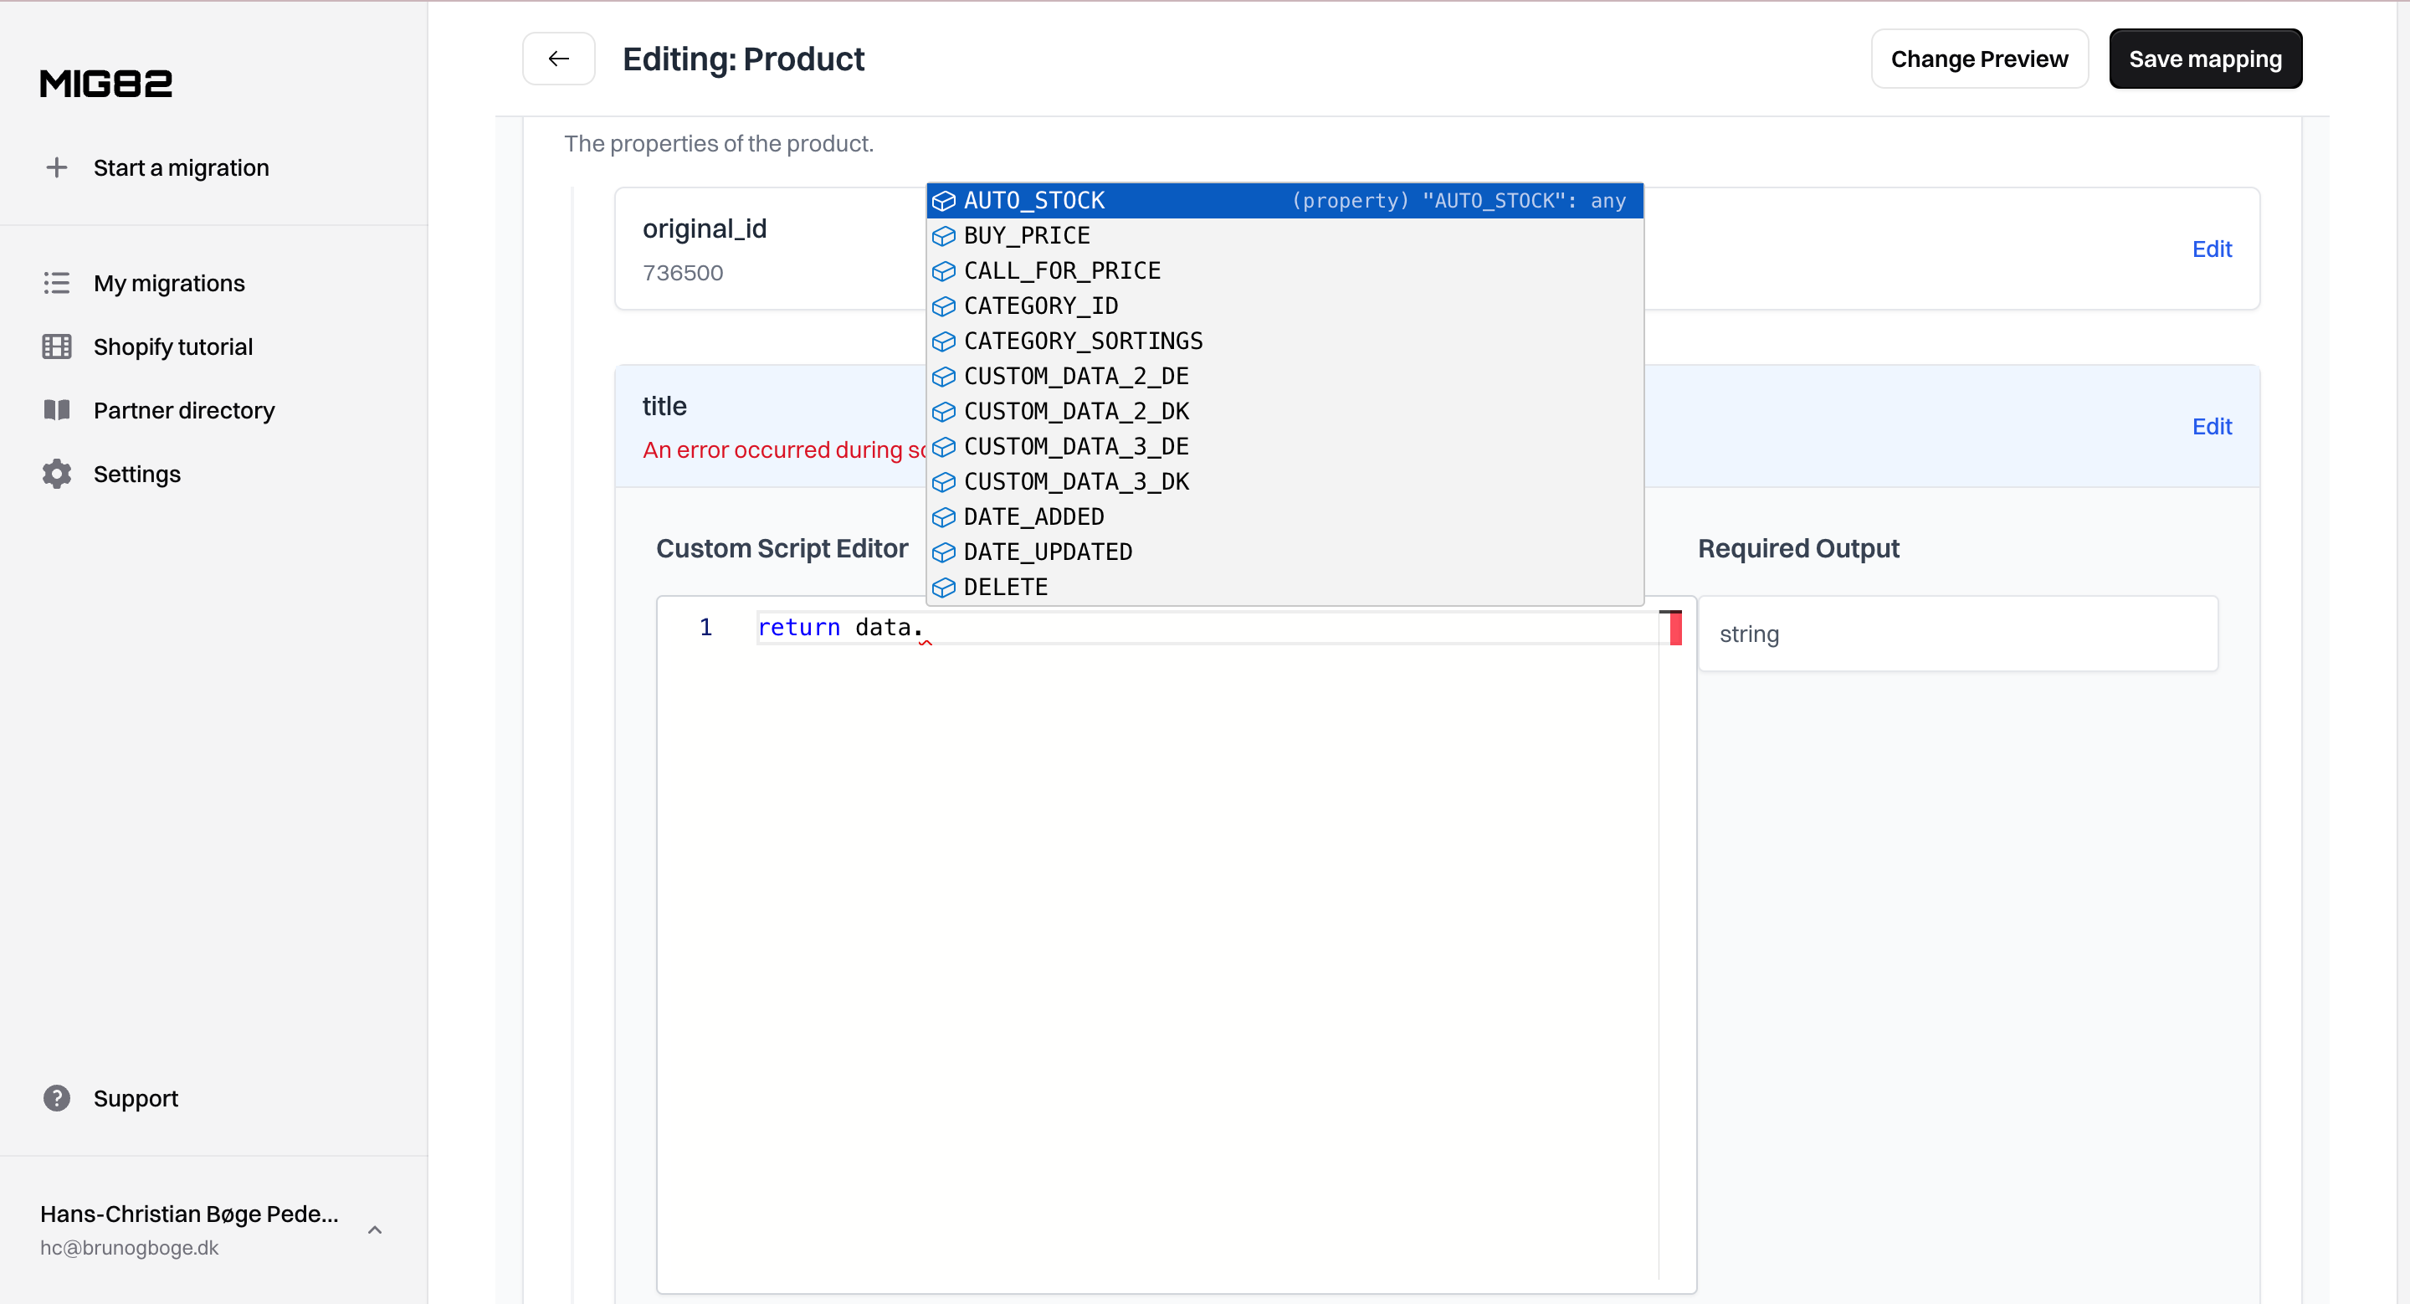Click the property icon next to CUSTOM_DATA_2_DE
The image size is (2410, 1304).
tap(944, 376)
